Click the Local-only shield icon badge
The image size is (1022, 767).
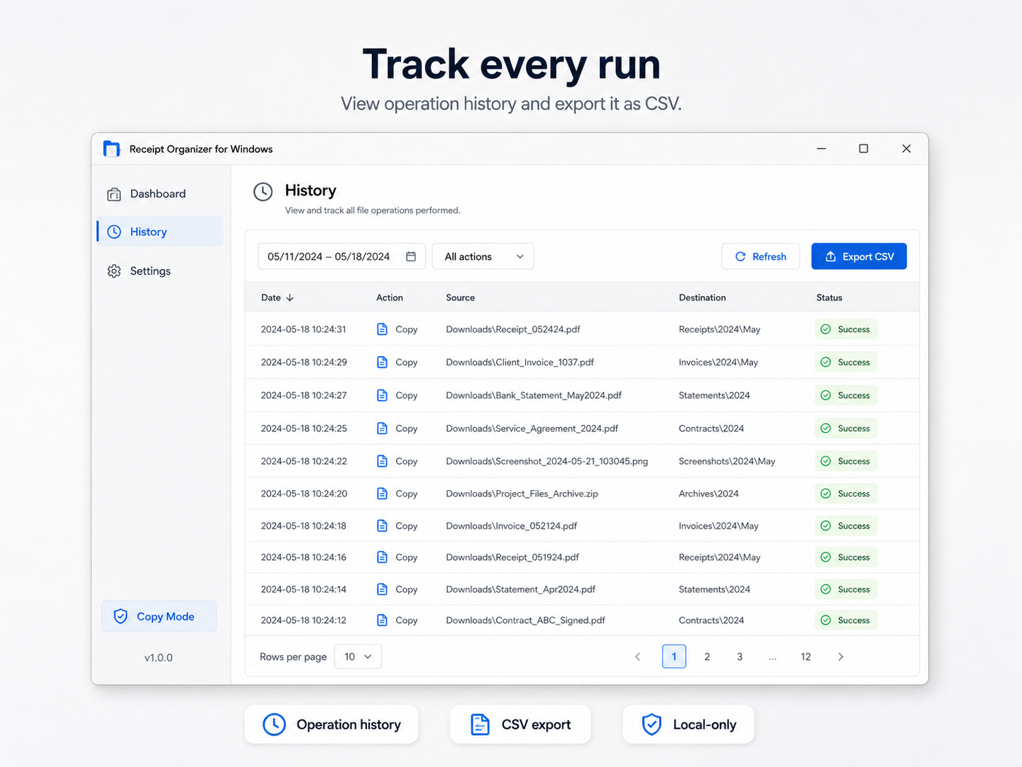[x=651, y=725]
